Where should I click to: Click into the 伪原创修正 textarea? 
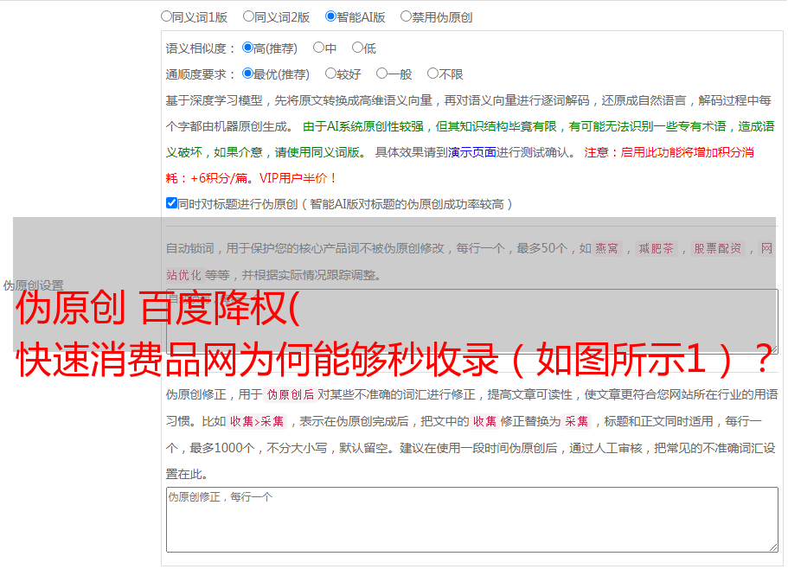[472, 520]
